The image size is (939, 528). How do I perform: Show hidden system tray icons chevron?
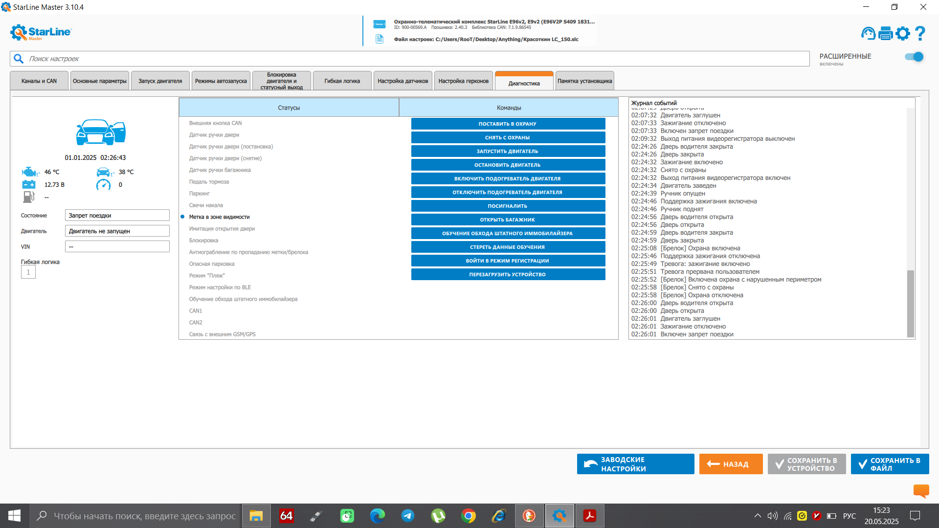point(758,516)
